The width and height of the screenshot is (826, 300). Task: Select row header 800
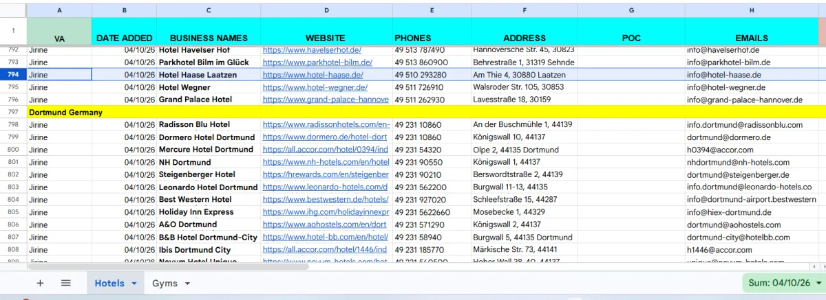(13, 150)
